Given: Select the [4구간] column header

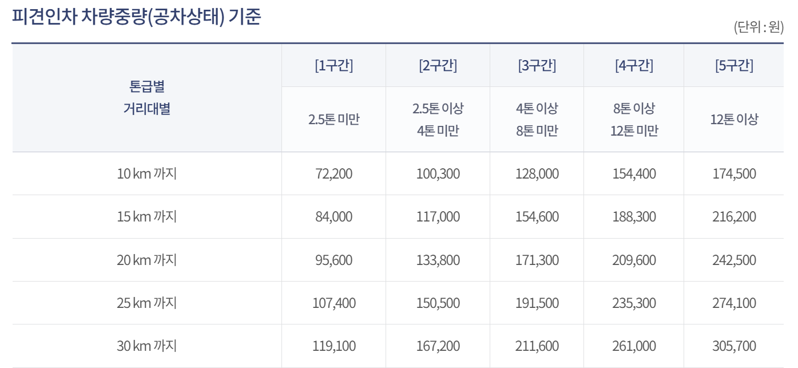Looking at the screenshot, I should click(634, 66).
